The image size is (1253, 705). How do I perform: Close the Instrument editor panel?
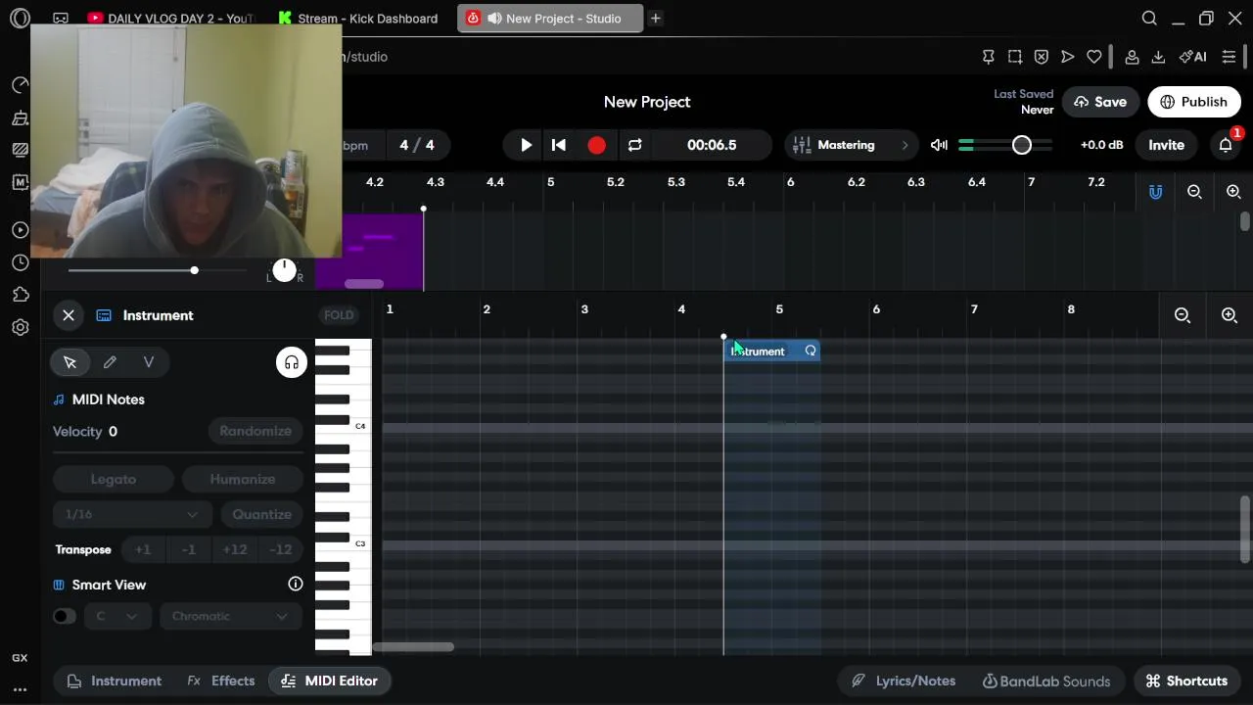69,315
